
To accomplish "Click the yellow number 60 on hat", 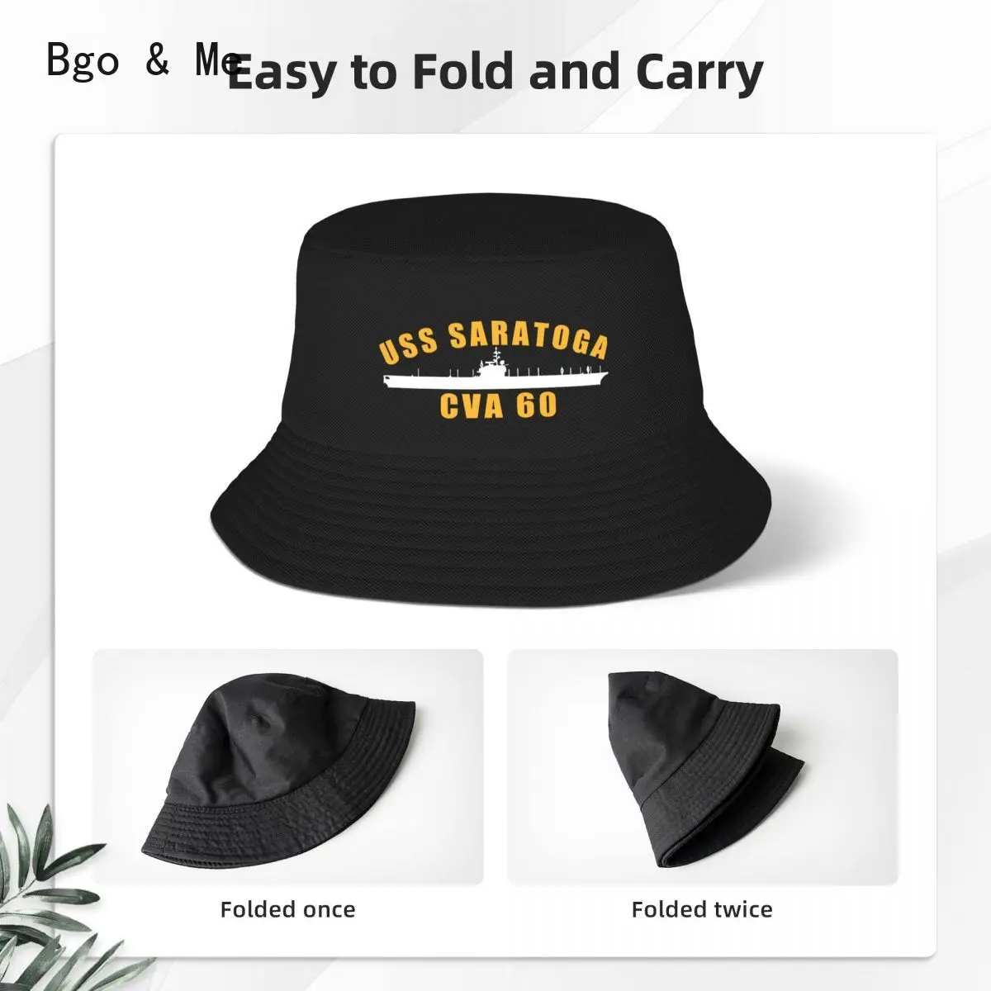I will 538,406.
